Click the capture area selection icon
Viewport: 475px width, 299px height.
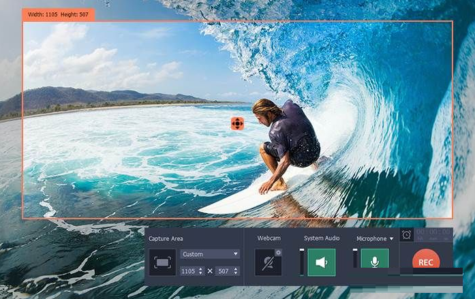point(162,262)
